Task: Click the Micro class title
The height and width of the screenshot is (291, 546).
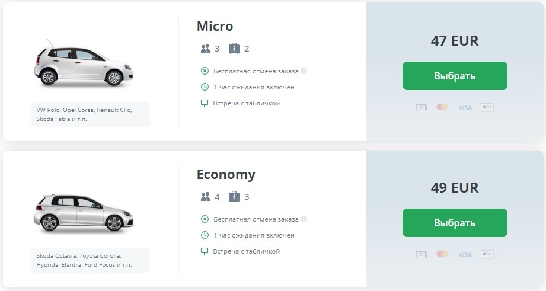Action: click(x=215, y=27)
